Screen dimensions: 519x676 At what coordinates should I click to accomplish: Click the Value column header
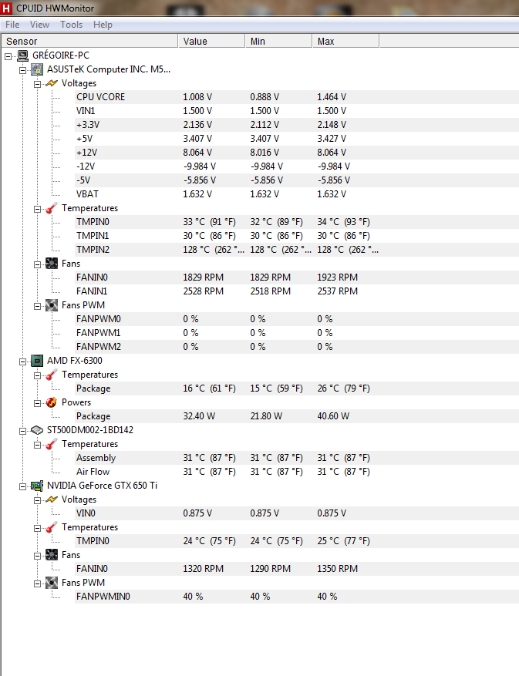pos(211,41)
